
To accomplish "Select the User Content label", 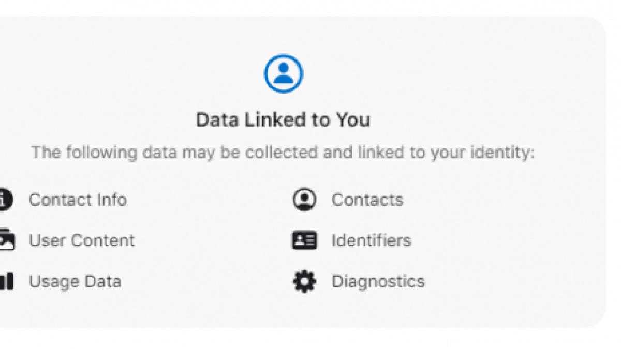I will tap(82, 240).
